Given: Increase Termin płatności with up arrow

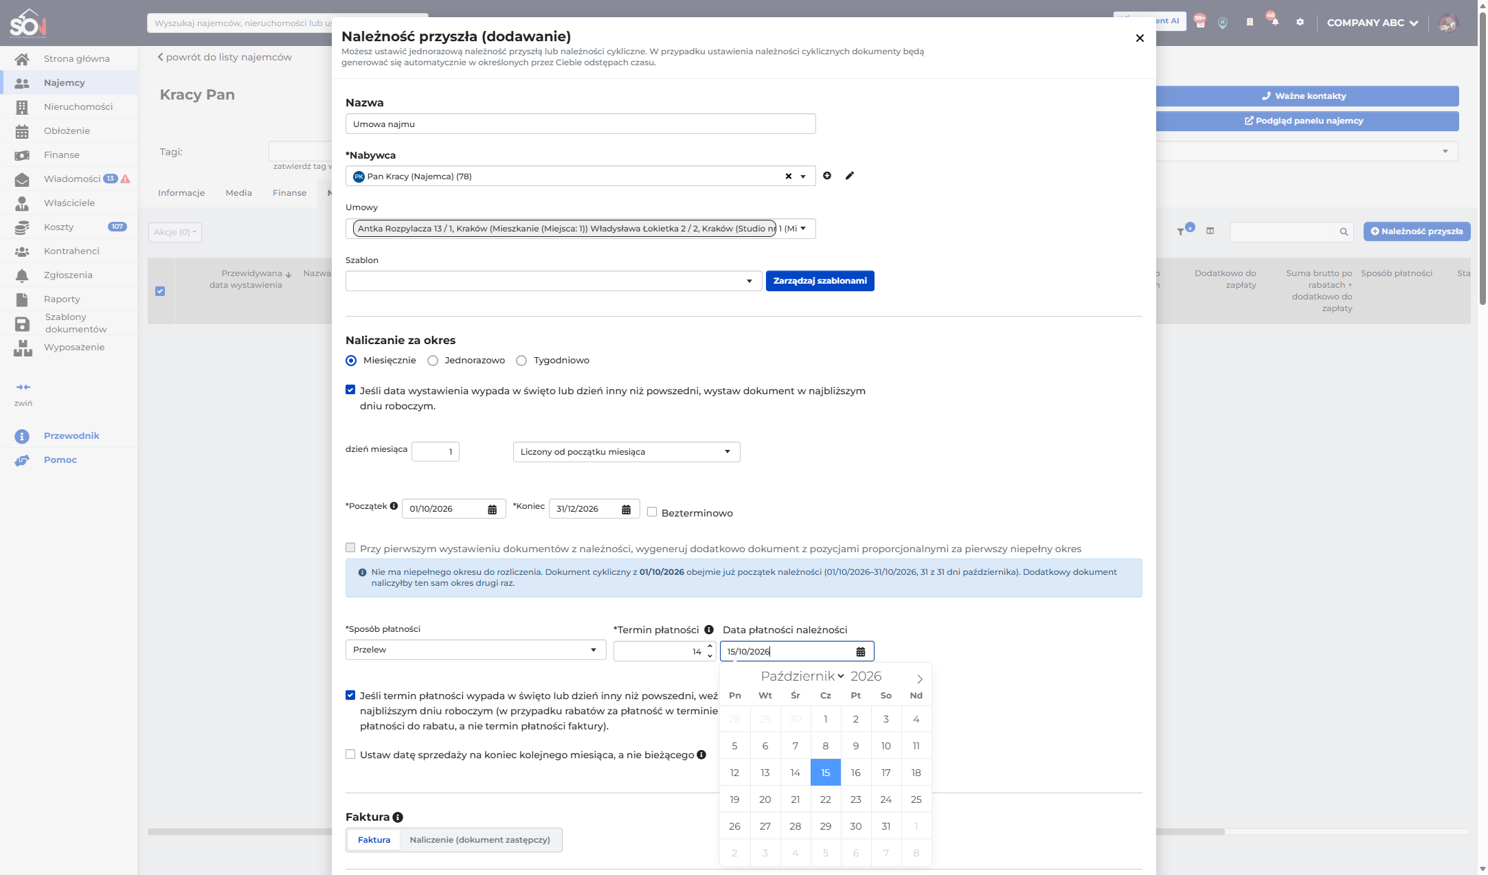Looking at the screenshot, I should pyautogui.click(x=710, y=646).
